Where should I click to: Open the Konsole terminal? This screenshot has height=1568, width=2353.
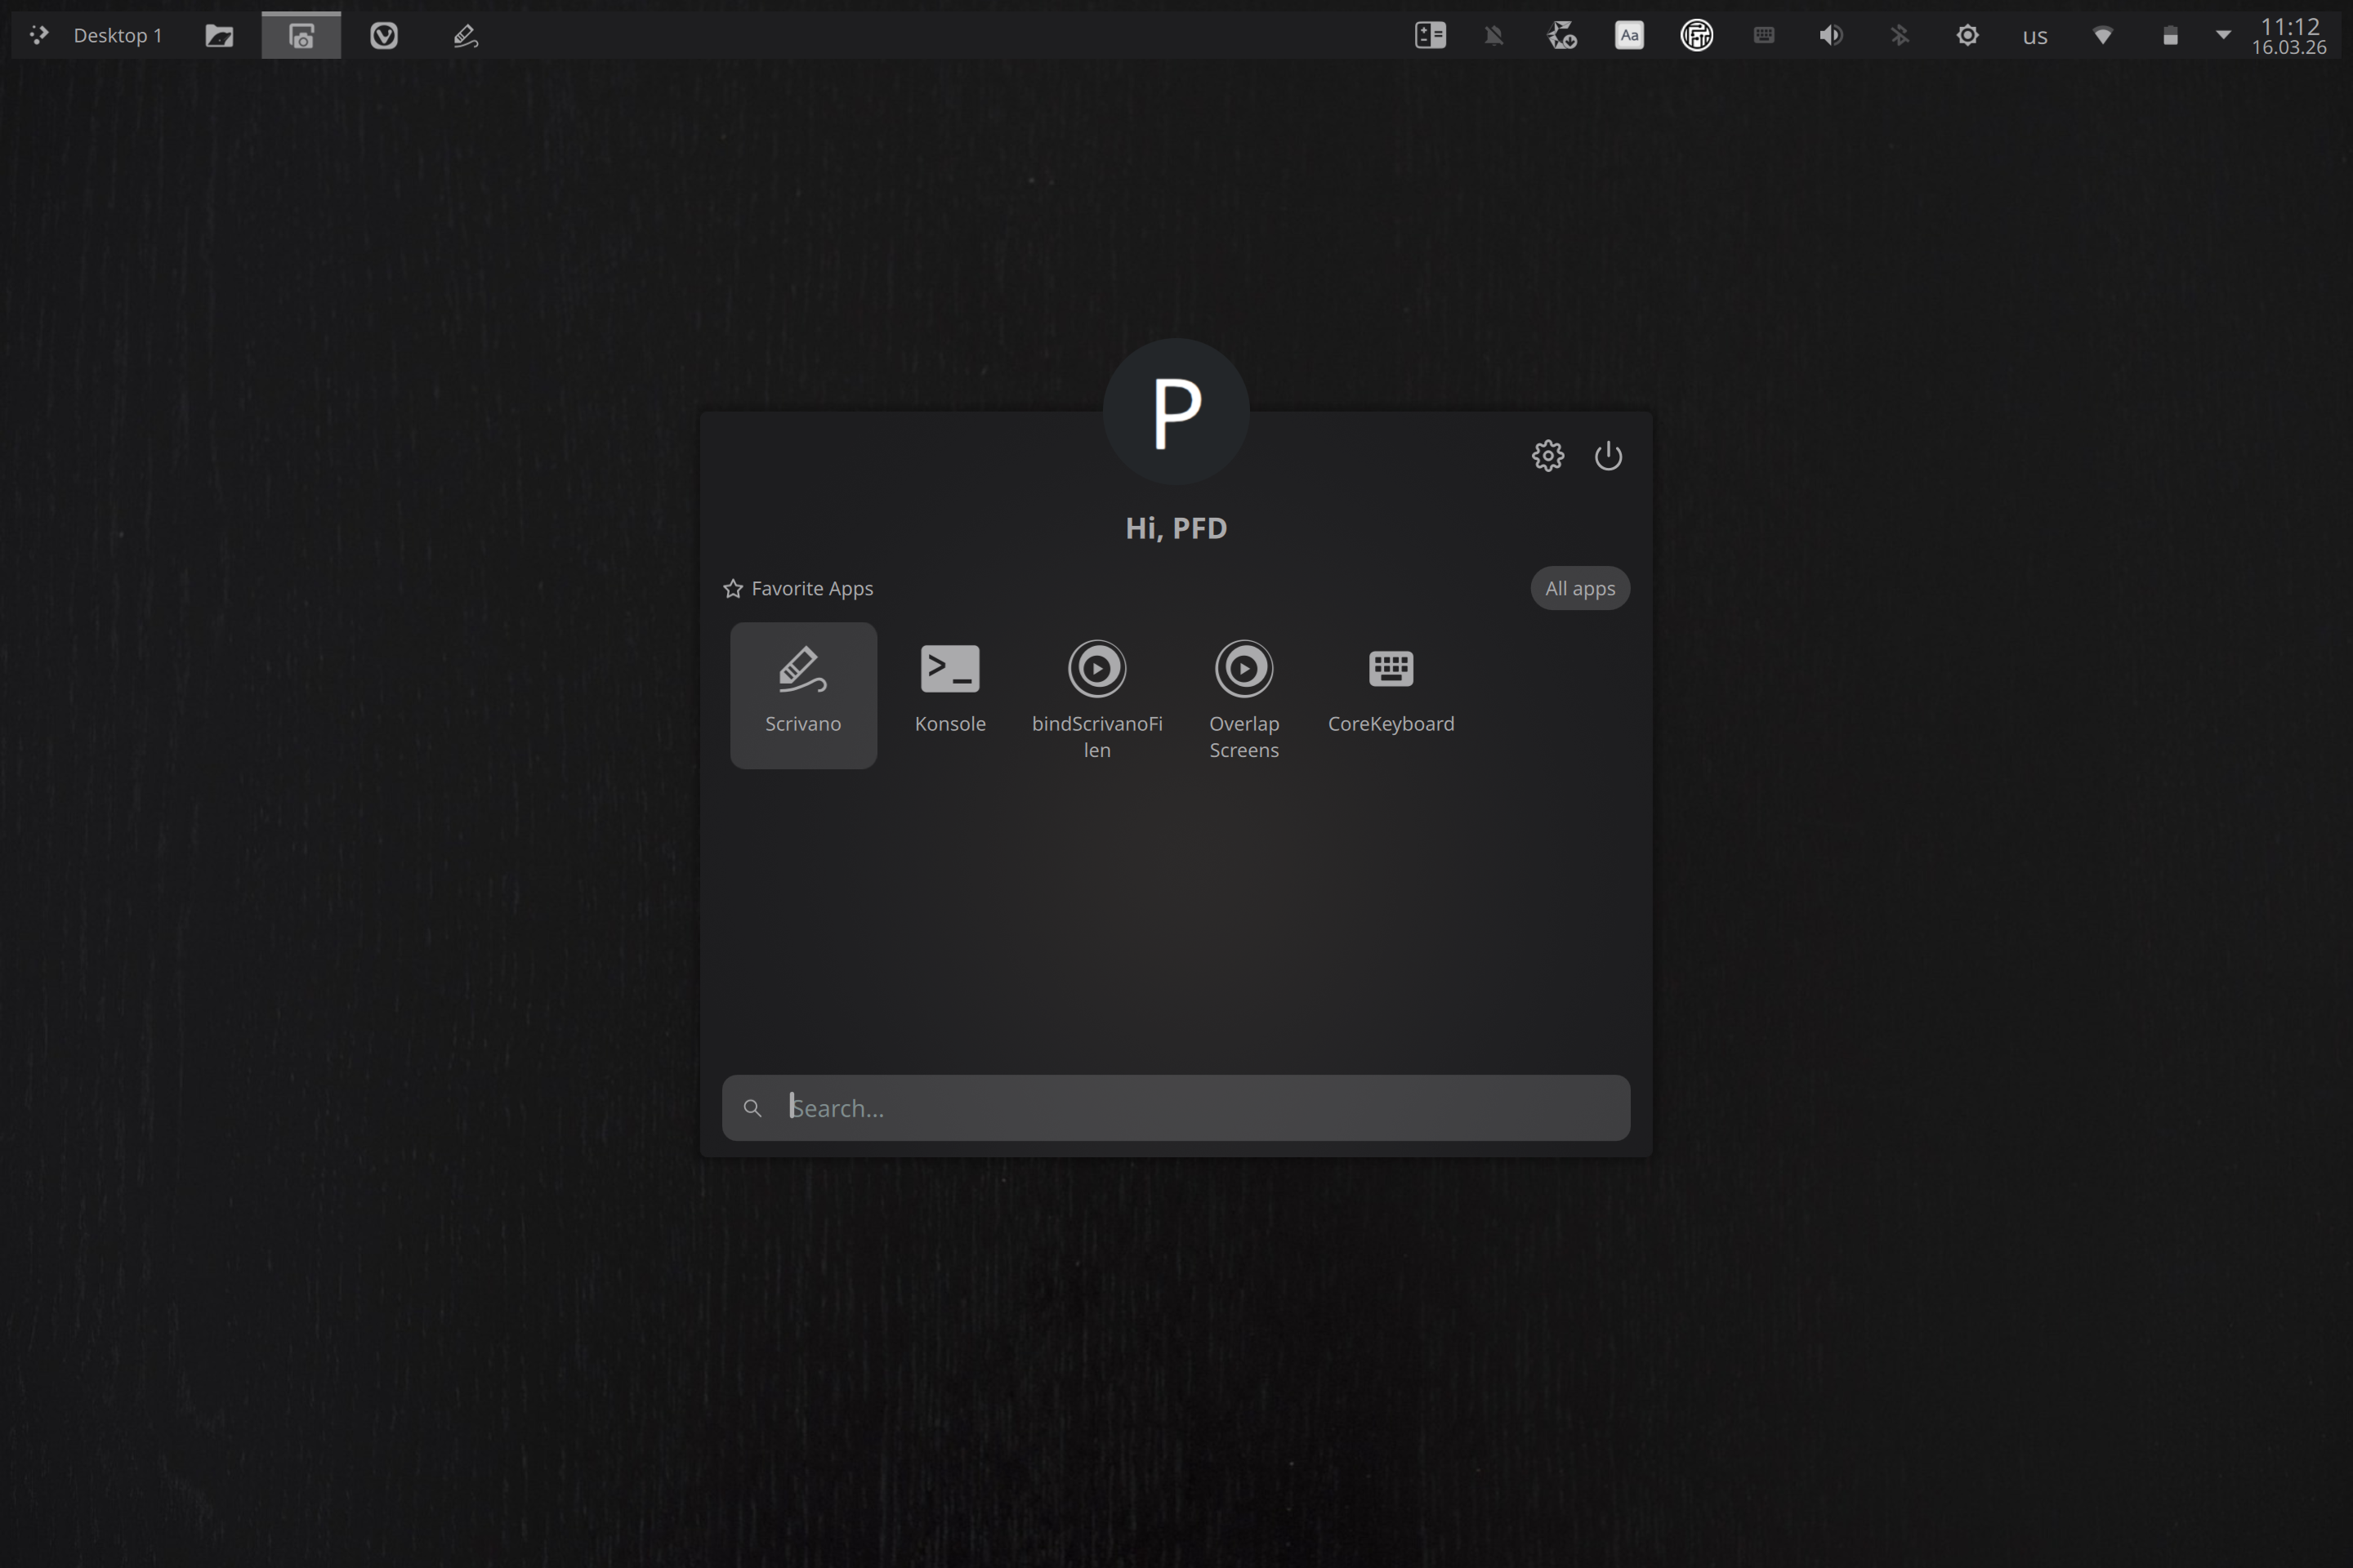pyautogui.click(x=949, y=684)
